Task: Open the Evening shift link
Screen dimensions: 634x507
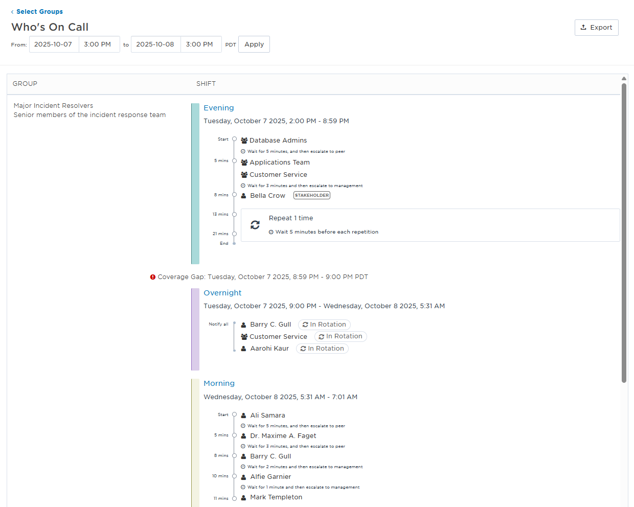Action: tap(218, 108)
